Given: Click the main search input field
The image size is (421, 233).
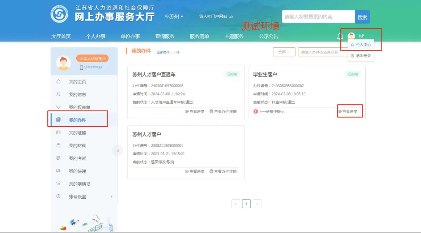Looking at the screenshot, I should [x=318, y=17].
